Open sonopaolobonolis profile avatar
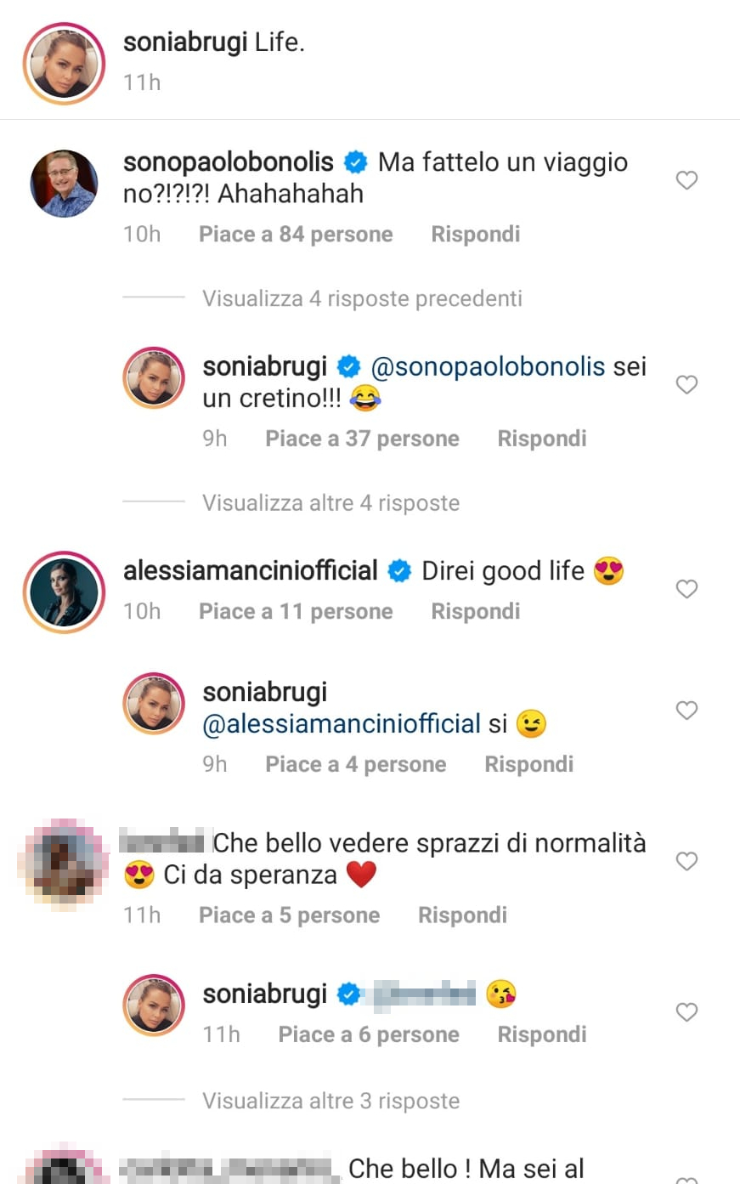 pos(65,184)
